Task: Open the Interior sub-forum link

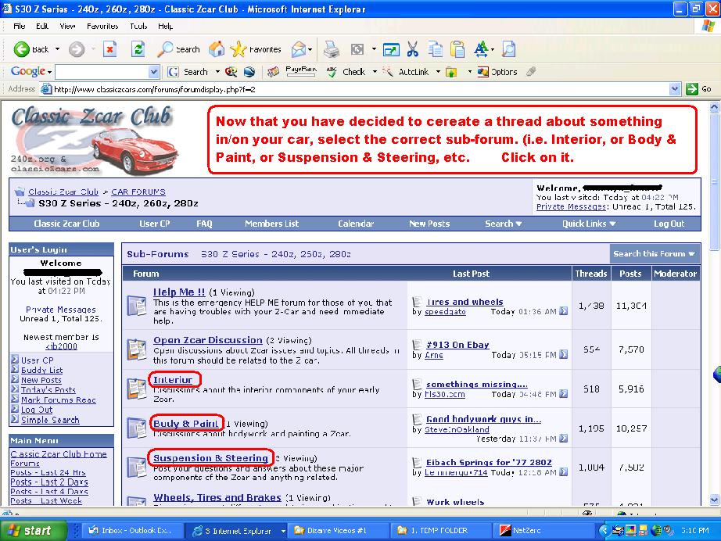Action: tap(173, 380)
